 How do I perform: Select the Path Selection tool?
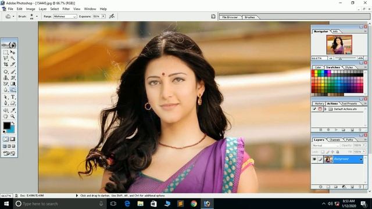click(6, 97)
